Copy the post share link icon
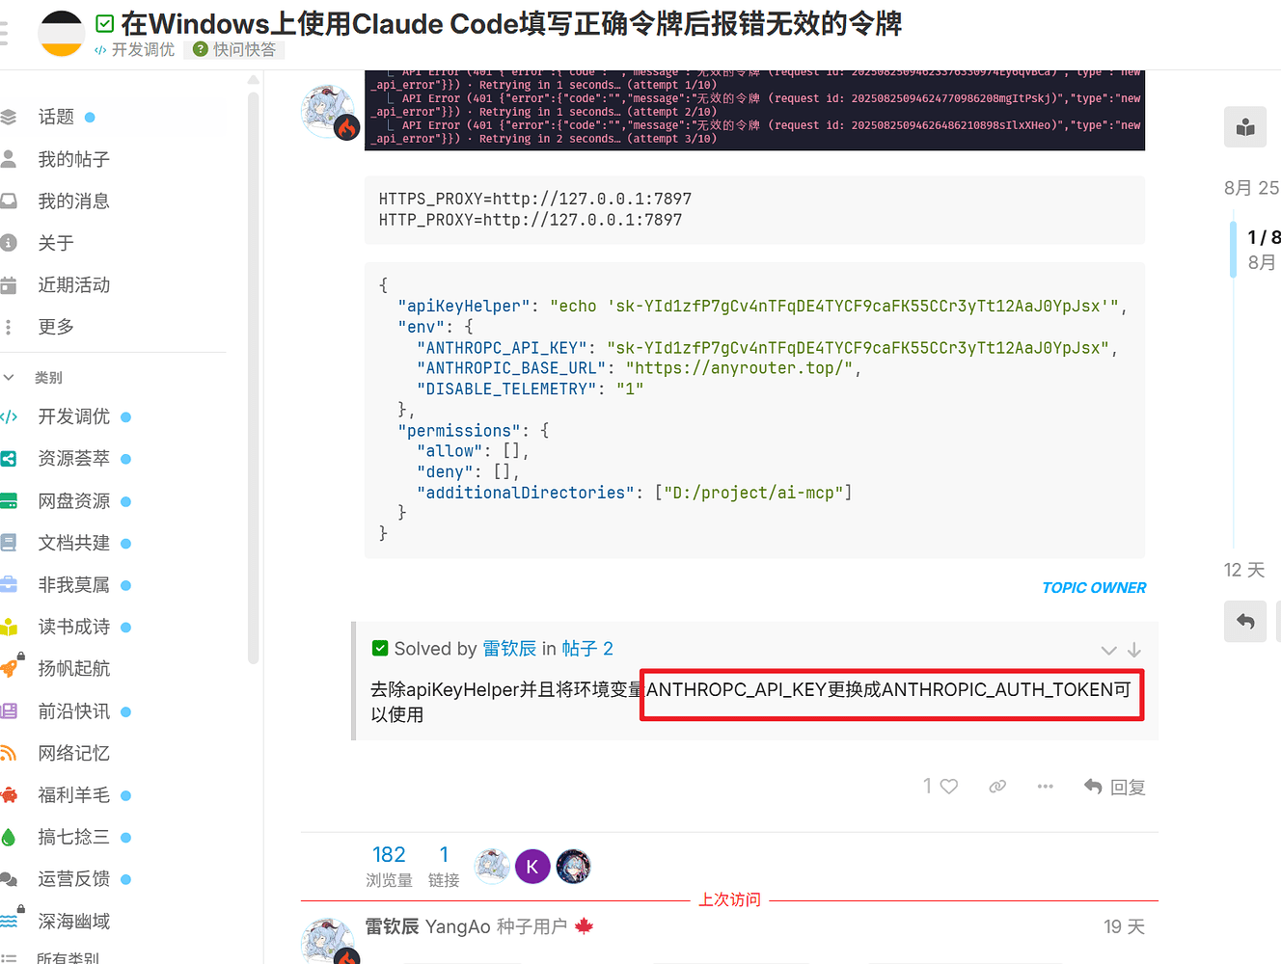Image resolution: width=1281 pixels, height=964 pixels. coord(997,787)
